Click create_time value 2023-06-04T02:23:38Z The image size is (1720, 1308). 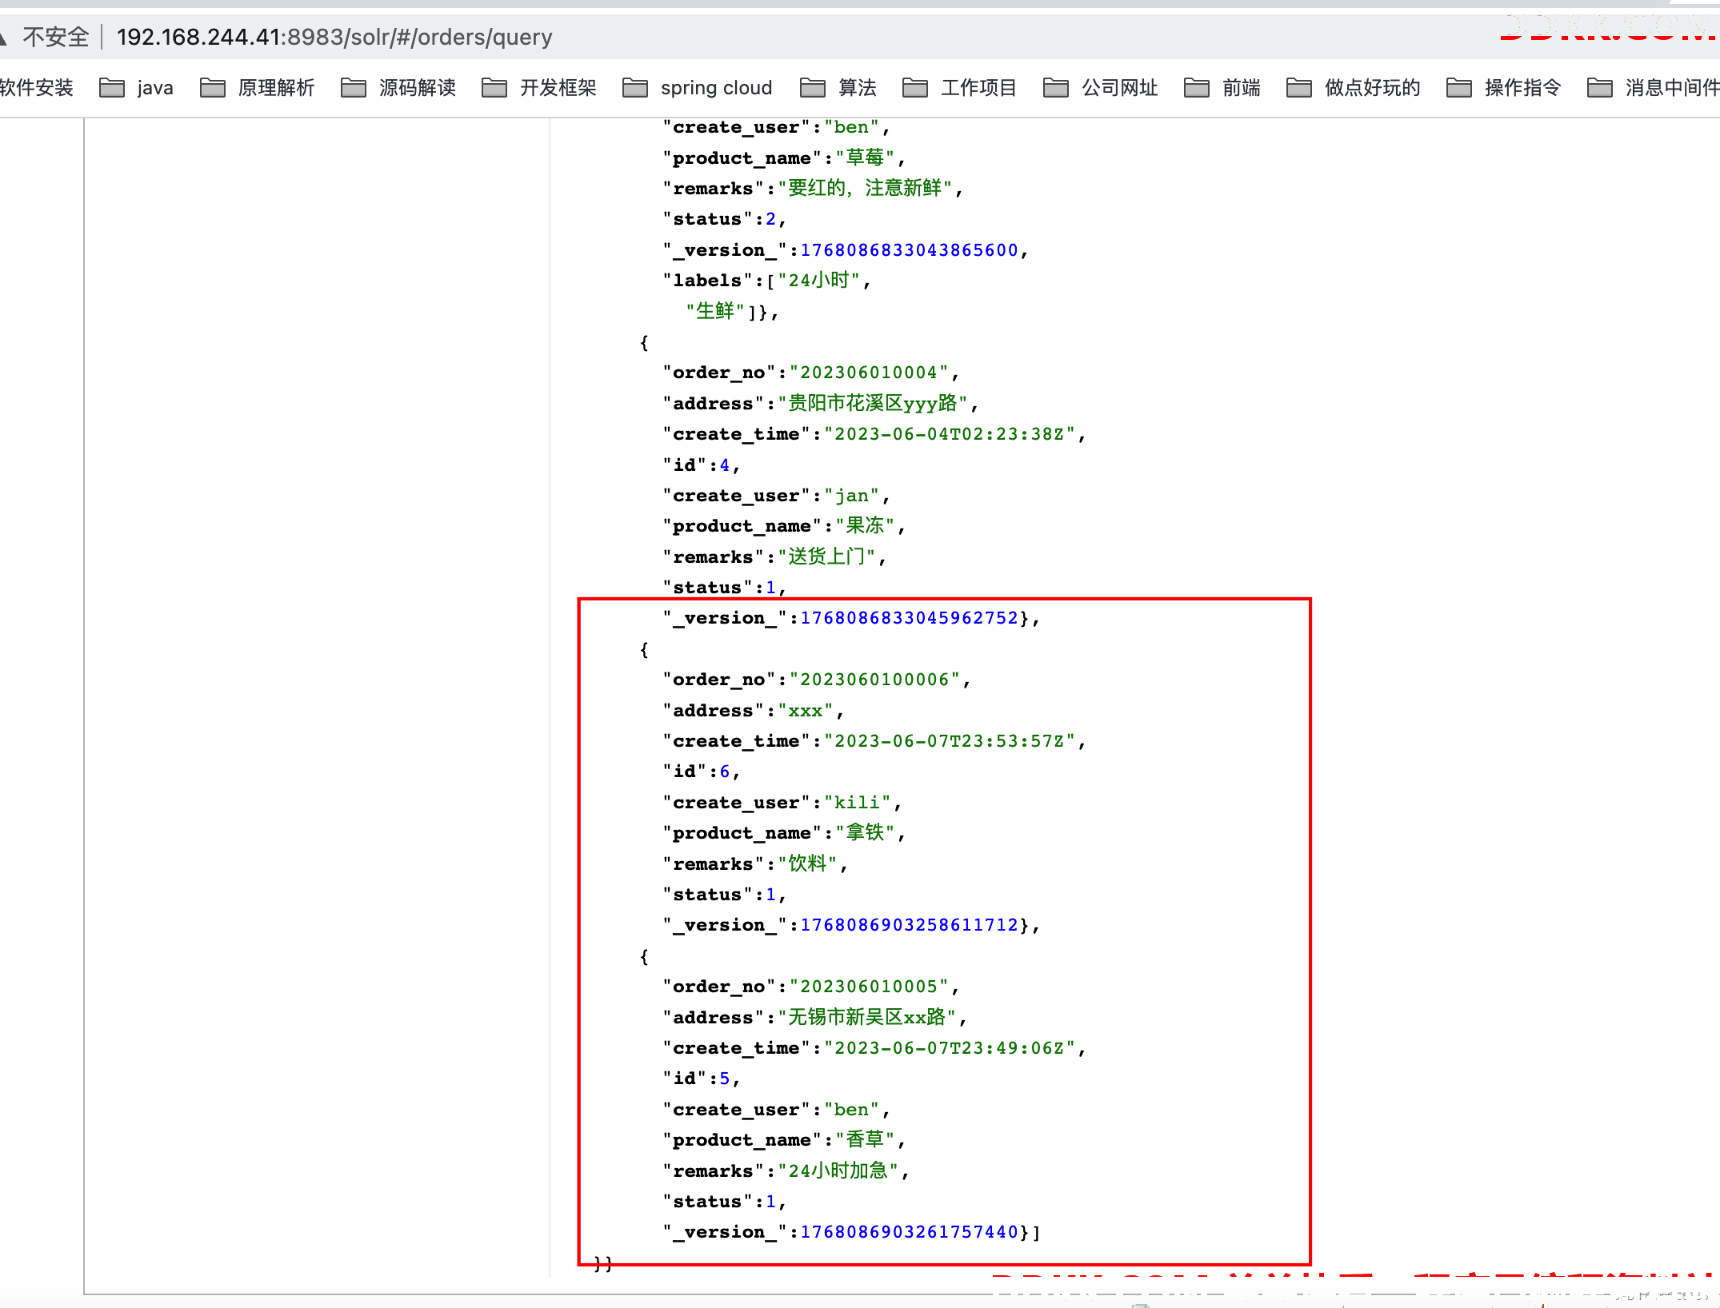tap(950, 434)
